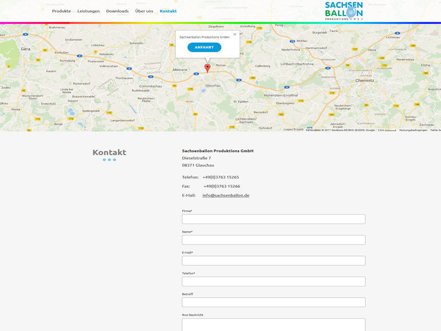The height and width of the screenshot is (331, 441).
Task: Click the Hohenstein-Ernstthal map label
Action: coord(281,95)
